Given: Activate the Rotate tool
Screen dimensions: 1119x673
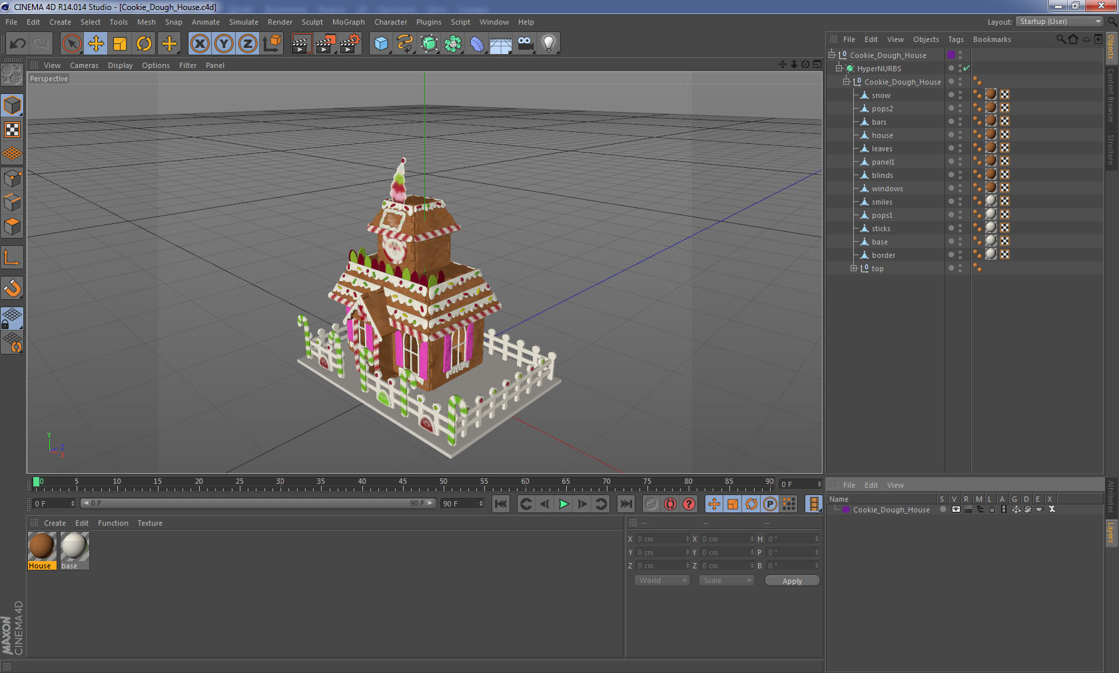Looking at the screenshot, I should 144,44.
